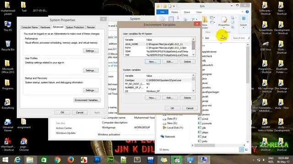Click OK in System Properties window
The height and width of the screenshot is (164, 293).
[x=62, y=113]
